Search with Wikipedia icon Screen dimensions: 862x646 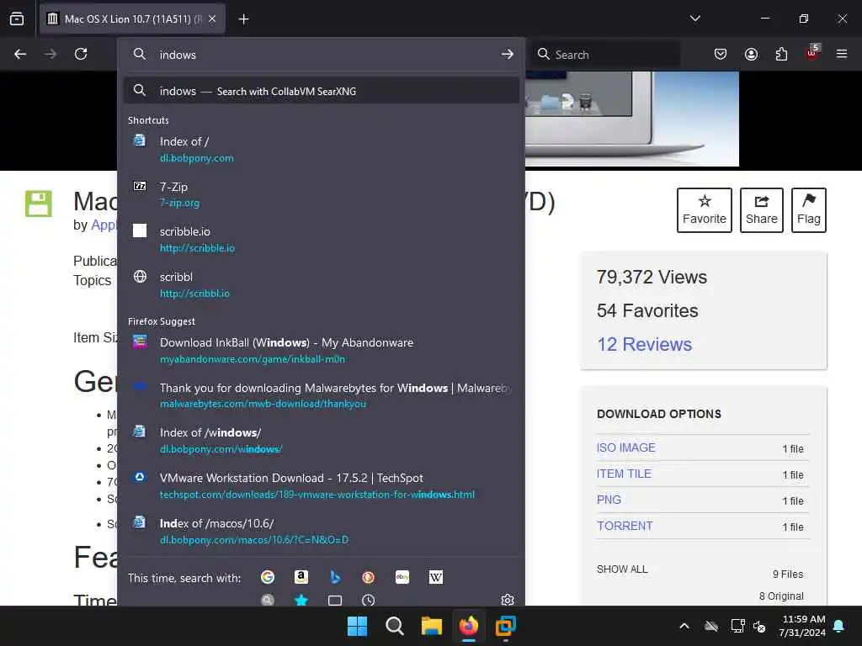point(435,577)
